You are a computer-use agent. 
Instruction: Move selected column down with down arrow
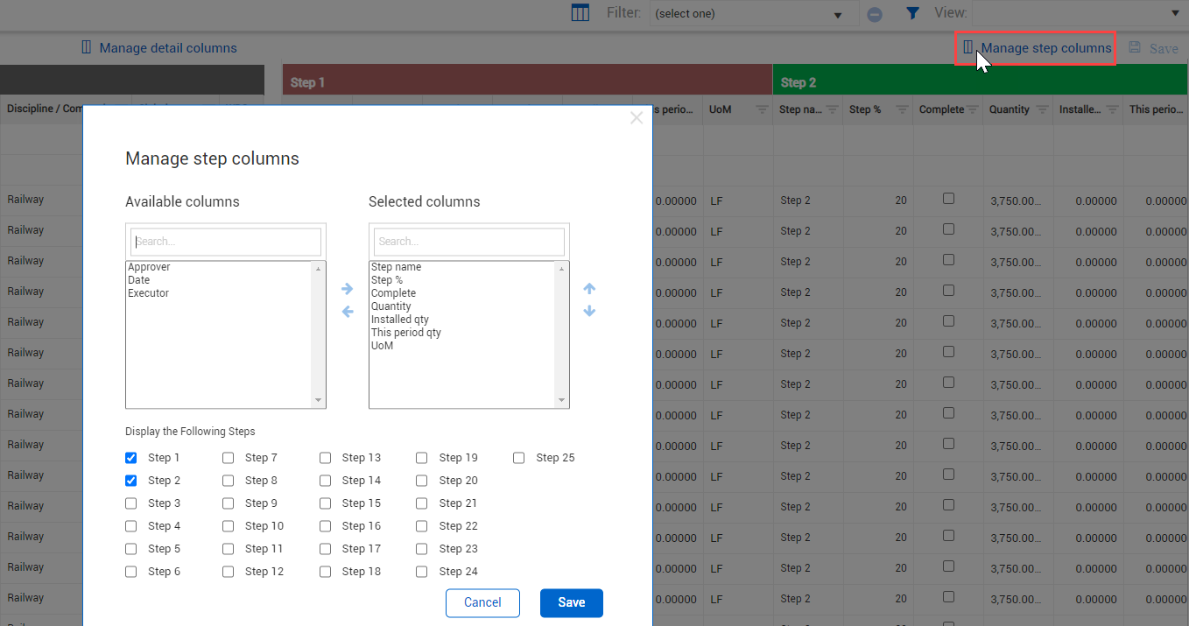tap(589, 312)
